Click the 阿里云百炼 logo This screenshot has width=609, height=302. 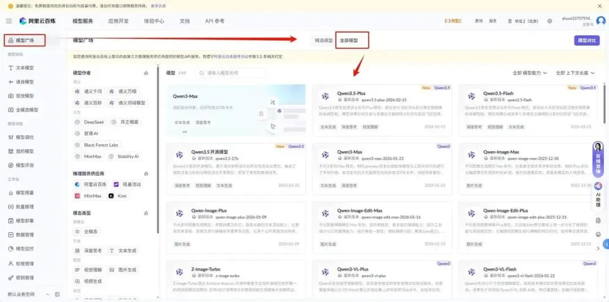(x=37, y=21)
